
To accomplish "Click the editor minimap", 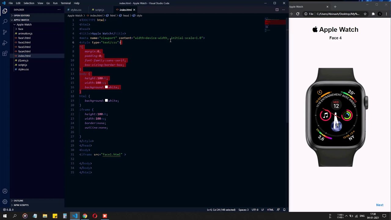I will coord(276,24).
